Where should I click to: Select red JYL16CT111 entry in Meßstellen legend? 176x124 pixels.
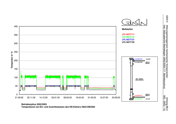click(128, 34)
